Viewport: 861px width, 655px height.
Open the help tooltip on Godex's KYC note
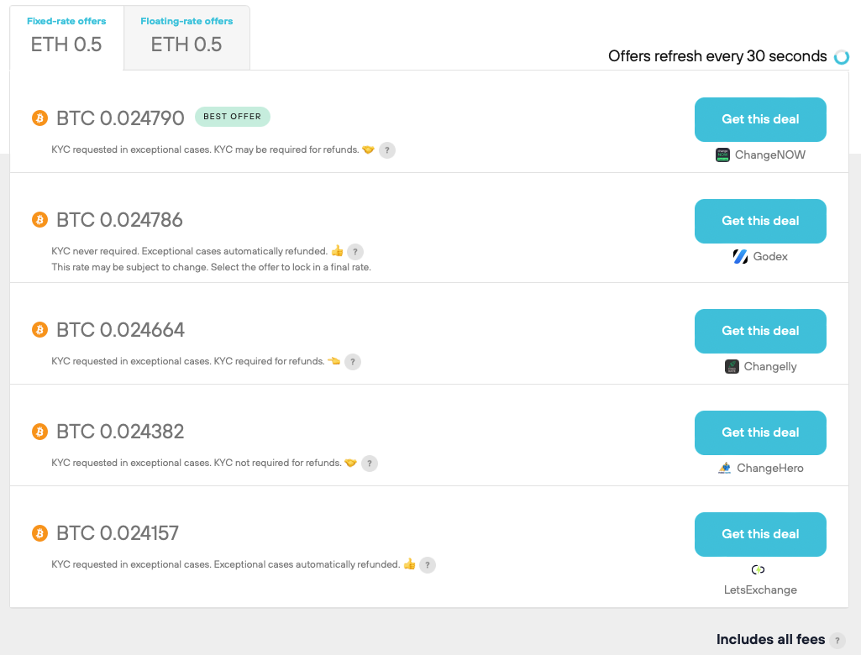[x=354, y=251]
